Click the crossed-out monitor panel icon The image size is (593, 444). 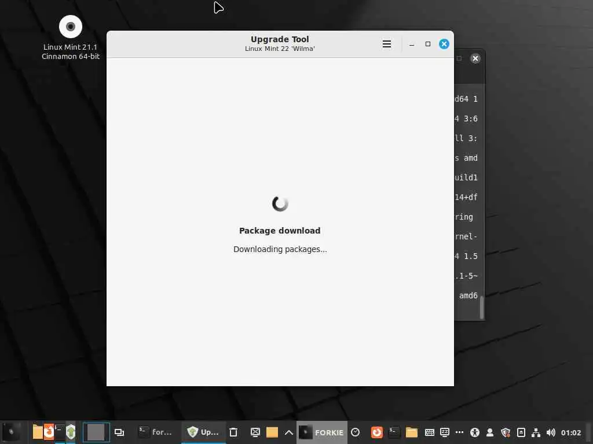tap(255, 432)
